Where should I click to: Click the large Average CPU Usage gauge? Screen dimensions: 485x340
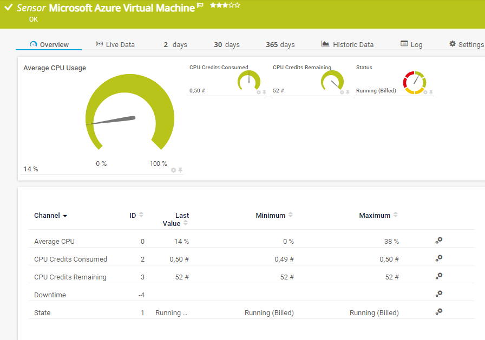129,114
